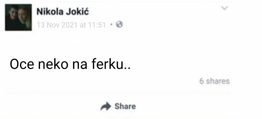
Task: Expand the post options chevron
Action: (225, 8)
